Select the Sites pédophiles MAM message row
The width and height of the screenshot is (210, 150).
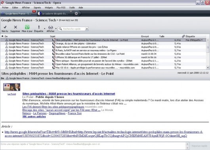click(x=103, y=40)
